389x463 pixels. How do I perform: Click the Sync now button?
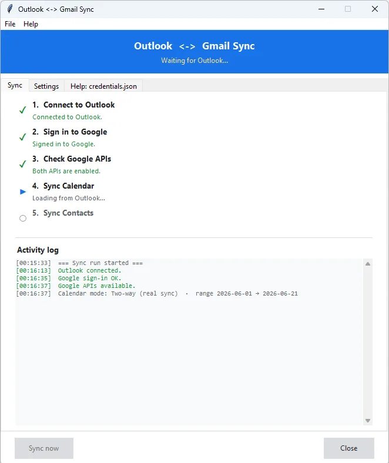(44, 448)
